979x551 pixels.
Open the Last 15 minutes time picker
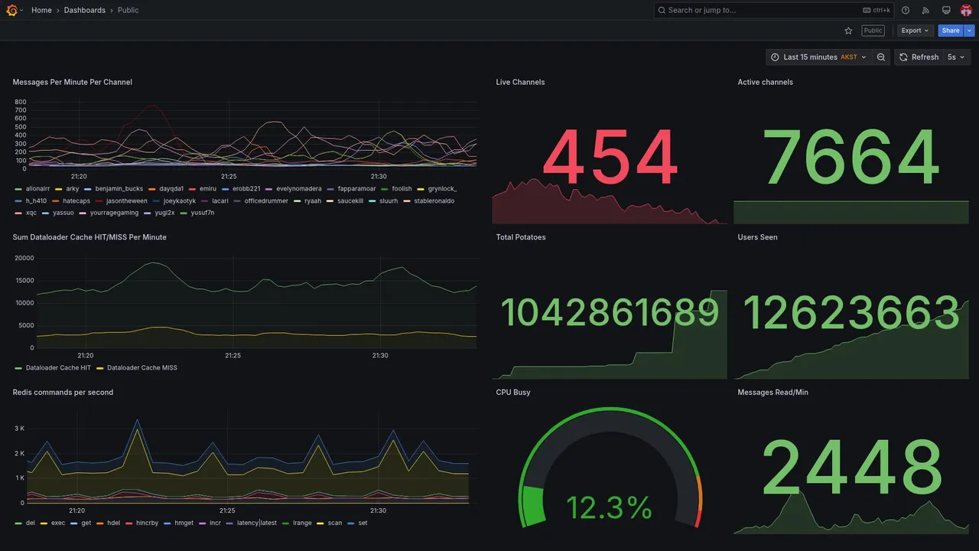pos(818,57)
